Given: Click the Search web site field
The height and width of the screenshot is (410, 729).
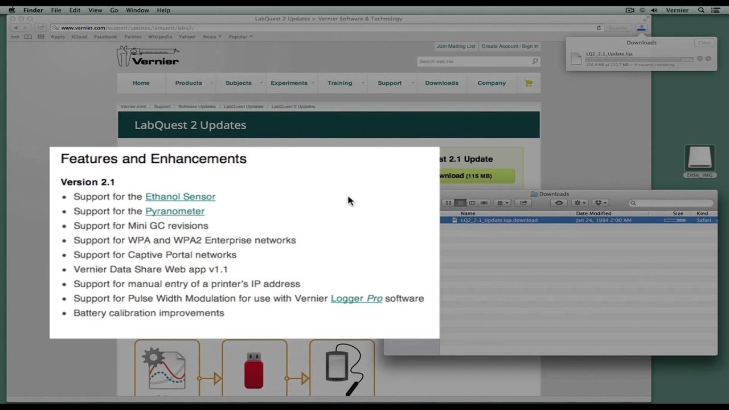Looking at the screenshot, I should pyautogui.click(x=473, y=61).
